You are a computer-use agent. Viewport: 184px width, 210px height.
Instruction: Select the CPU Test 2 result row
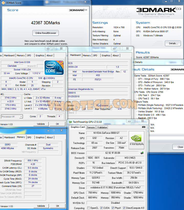148,99
